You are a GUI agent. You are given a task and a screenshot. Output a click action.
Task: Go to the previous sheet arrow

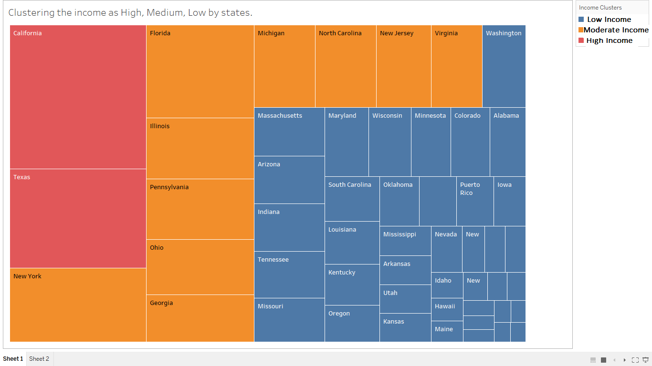click(x=614, y=360)
